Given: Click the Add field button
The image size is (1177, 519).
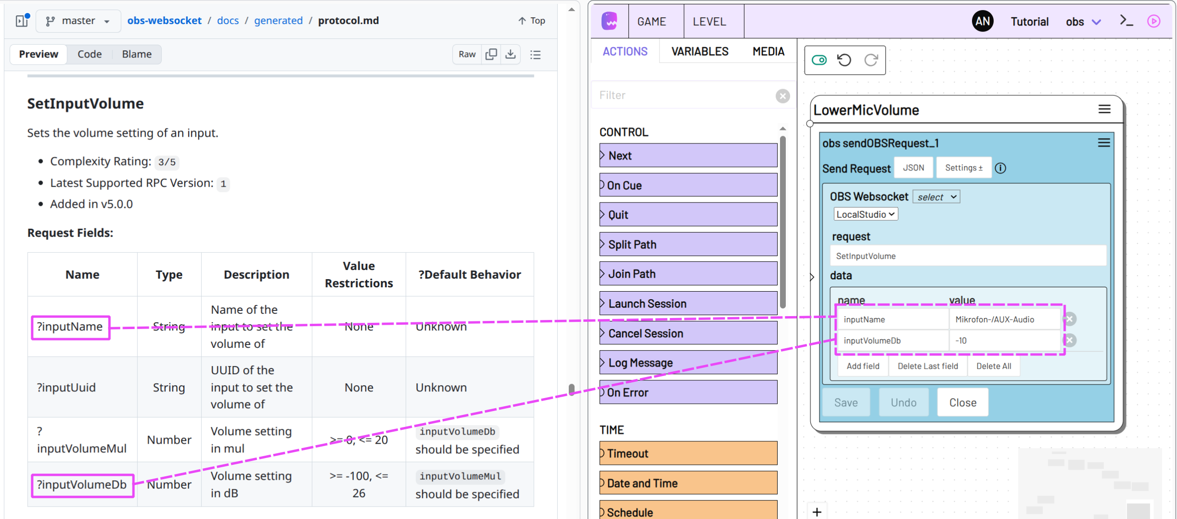Looking at the screenshot, I should [x=863, y=366].
